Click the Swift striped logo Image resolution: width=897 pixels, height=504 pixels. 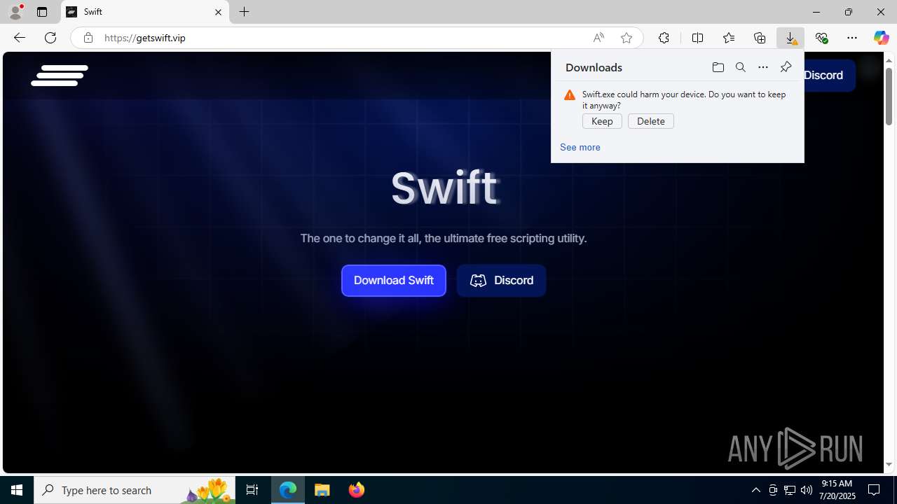point(60,76)
